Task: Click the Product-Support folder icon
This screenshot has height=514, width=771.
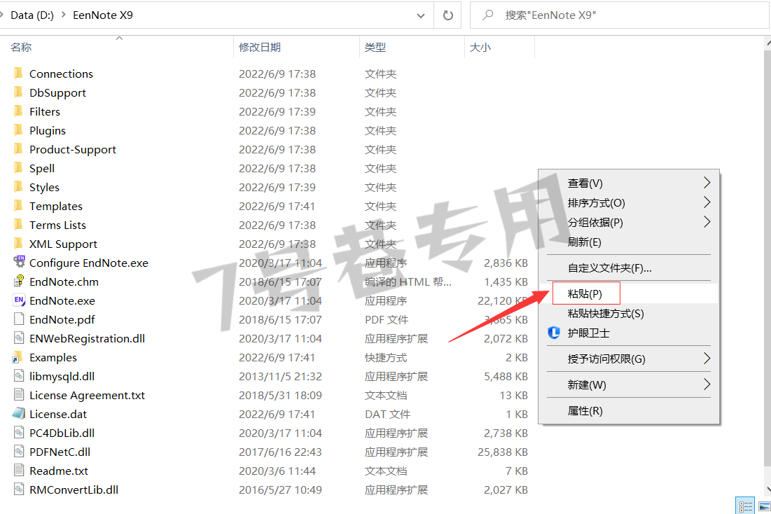Action: pos(18,149)
